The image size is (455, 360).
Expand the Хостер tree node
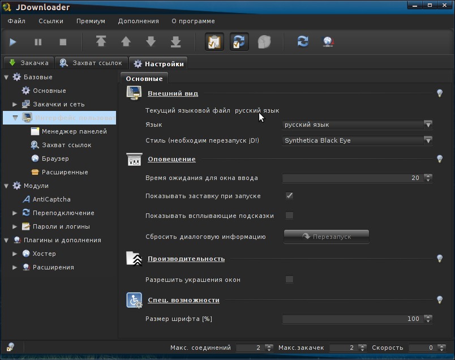[15, 254]
